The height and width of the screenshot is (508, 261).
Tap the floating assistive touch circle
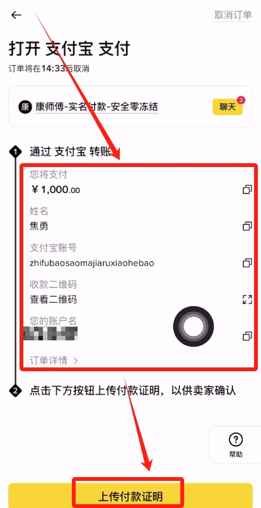click(x=194, y=326)
